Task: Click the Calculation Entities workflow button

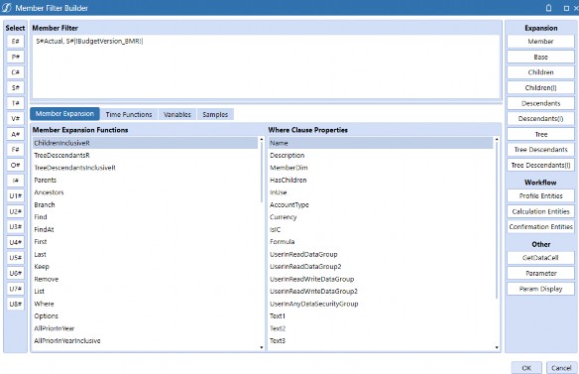Action: click(x=540, y=211)
